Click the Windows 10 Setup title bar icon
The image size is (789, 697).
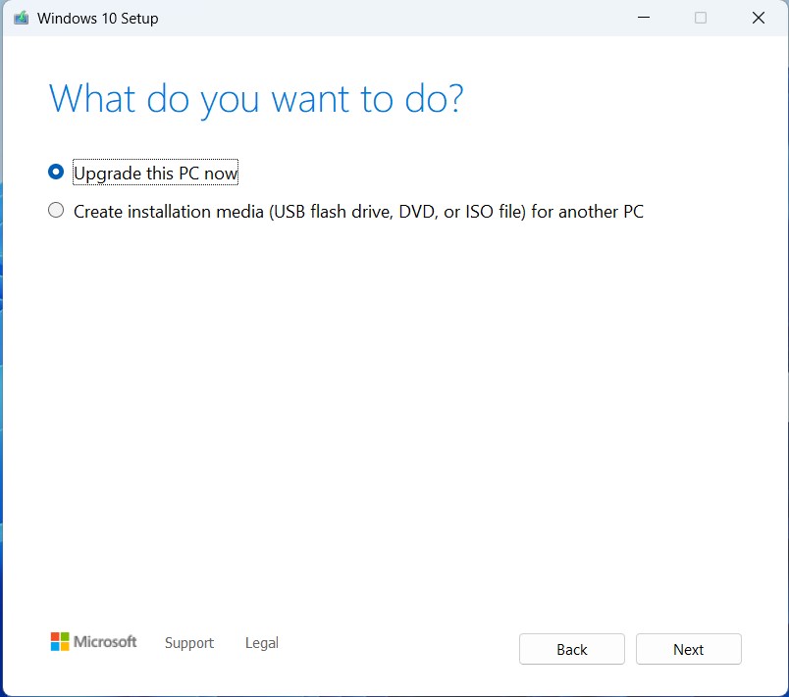click(22, 18)
